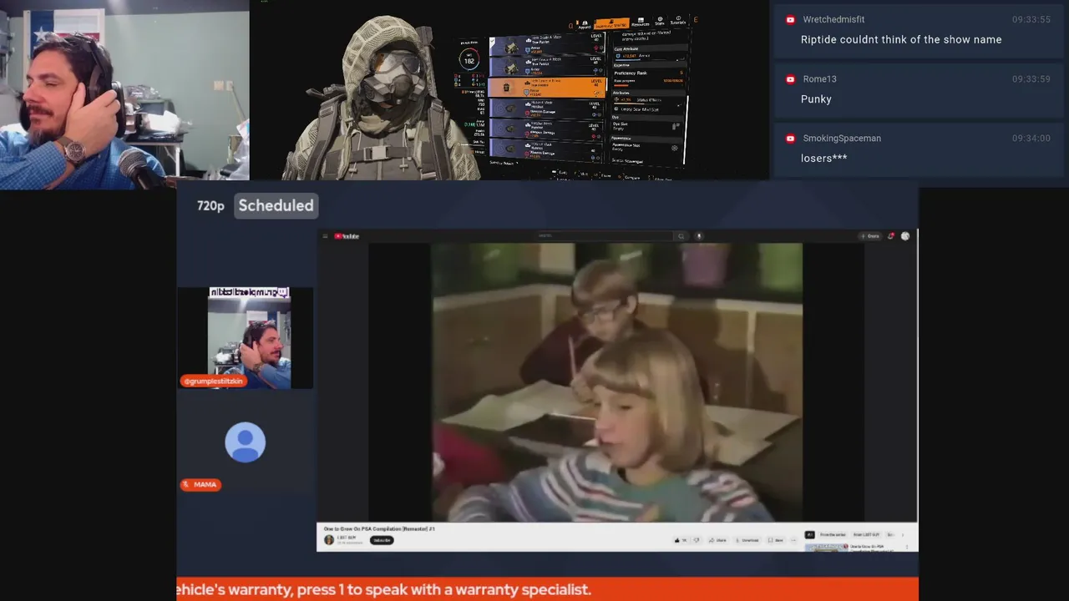The height and width of the screenshot is (601, 1069).
Task: Select the From the series chip
Action: tap(833, 534)
